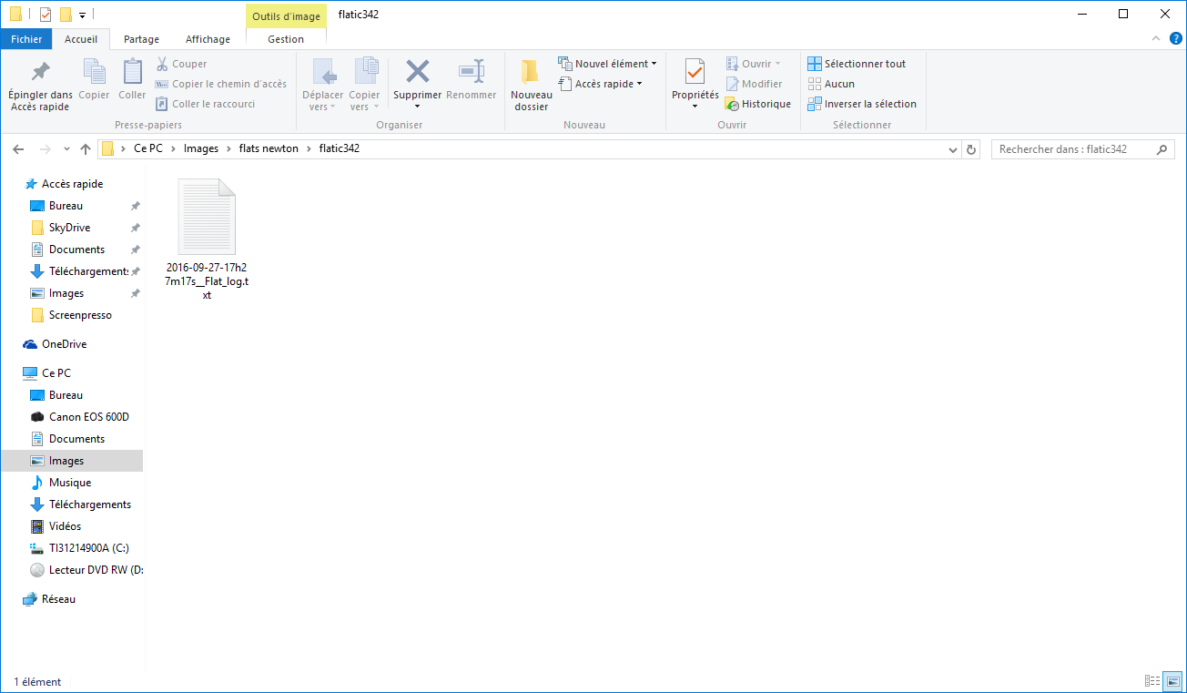This screenshot has width=1187, height=693.
Task: Click flats newton in the breadcrumb path
Action: coord(269,148)
